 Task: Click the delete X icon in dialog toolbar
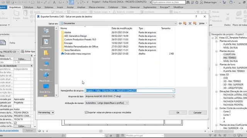click(x=190, y=23)
